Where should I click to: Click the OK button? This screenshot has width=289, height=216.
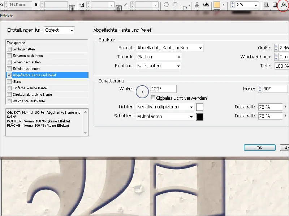(260, 148)
